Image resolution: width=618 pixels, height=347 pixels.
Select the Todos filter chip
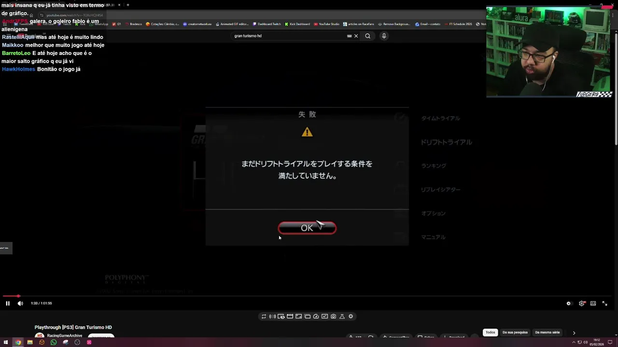pyautogui.click(x=490, y=333)
